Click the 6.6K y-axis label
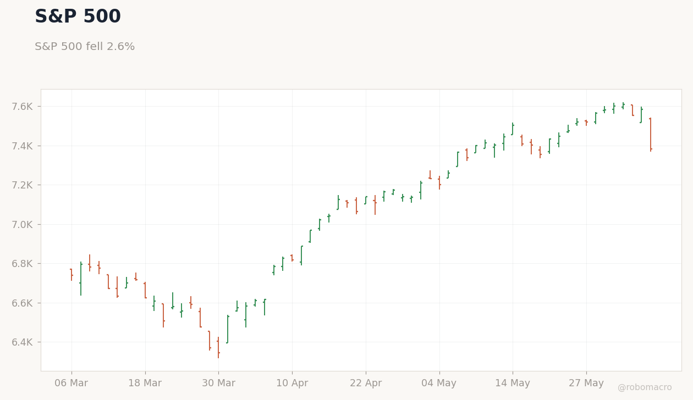 (23, 303)
